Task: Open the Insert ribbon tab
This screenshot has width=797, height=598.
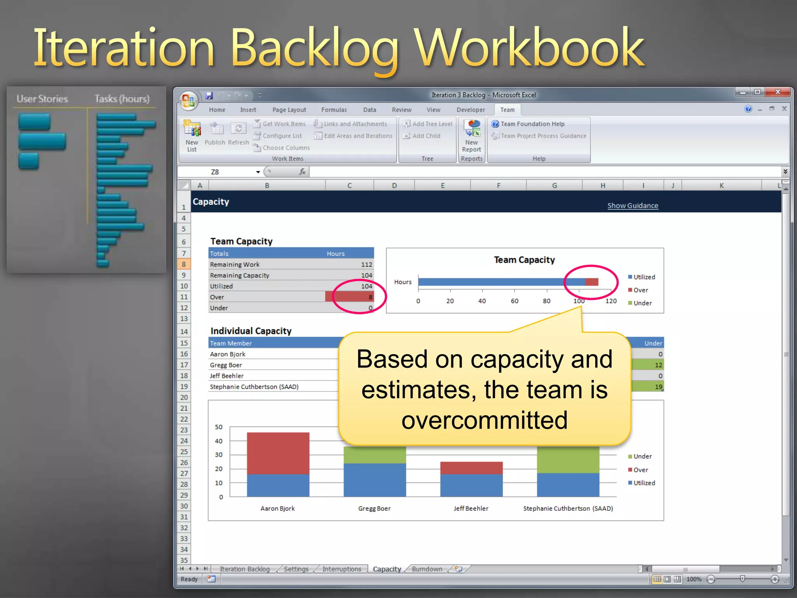Action: click(248, 110)
